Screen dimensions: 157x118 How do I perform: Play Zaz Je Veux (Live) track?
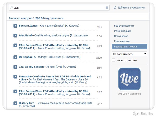[15, 67]
